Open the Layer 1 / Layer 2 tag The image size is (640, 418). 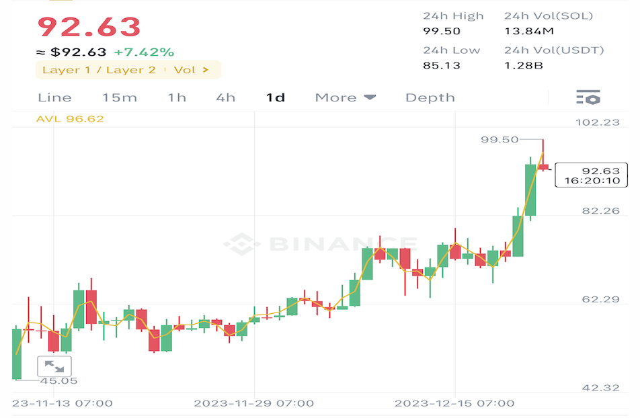99,70
